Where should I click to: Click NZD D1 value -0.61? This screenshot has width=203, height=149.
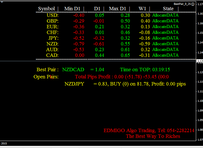click(99, 44)
